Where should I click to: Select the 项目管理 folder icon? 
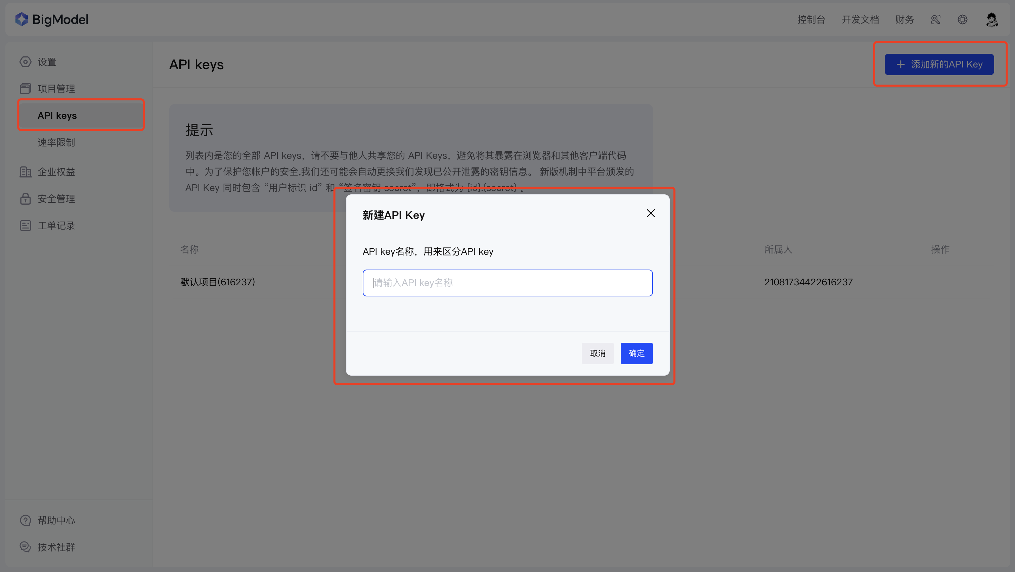25,88
